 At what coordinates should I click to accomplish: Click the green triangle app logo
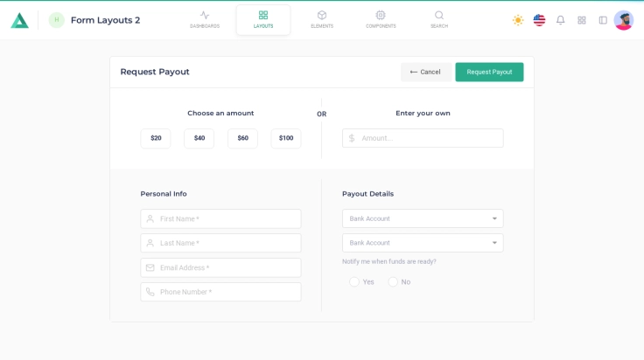point(19,20)
